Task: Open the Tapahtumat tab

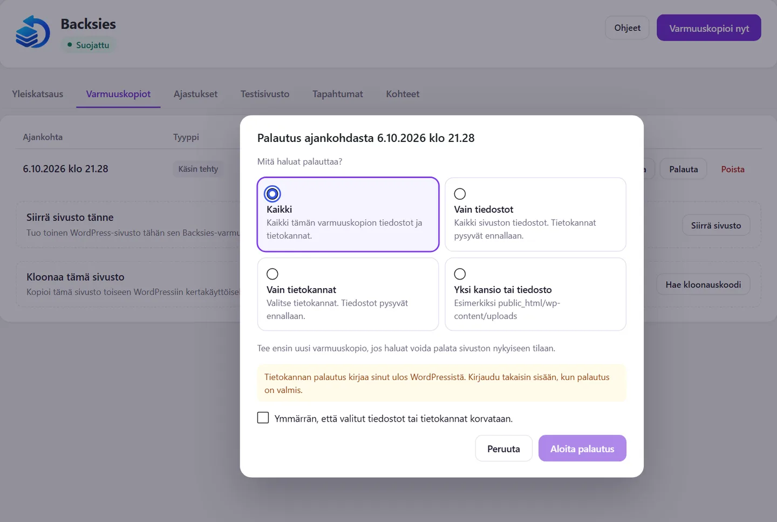Action: [x=338, y=94]
